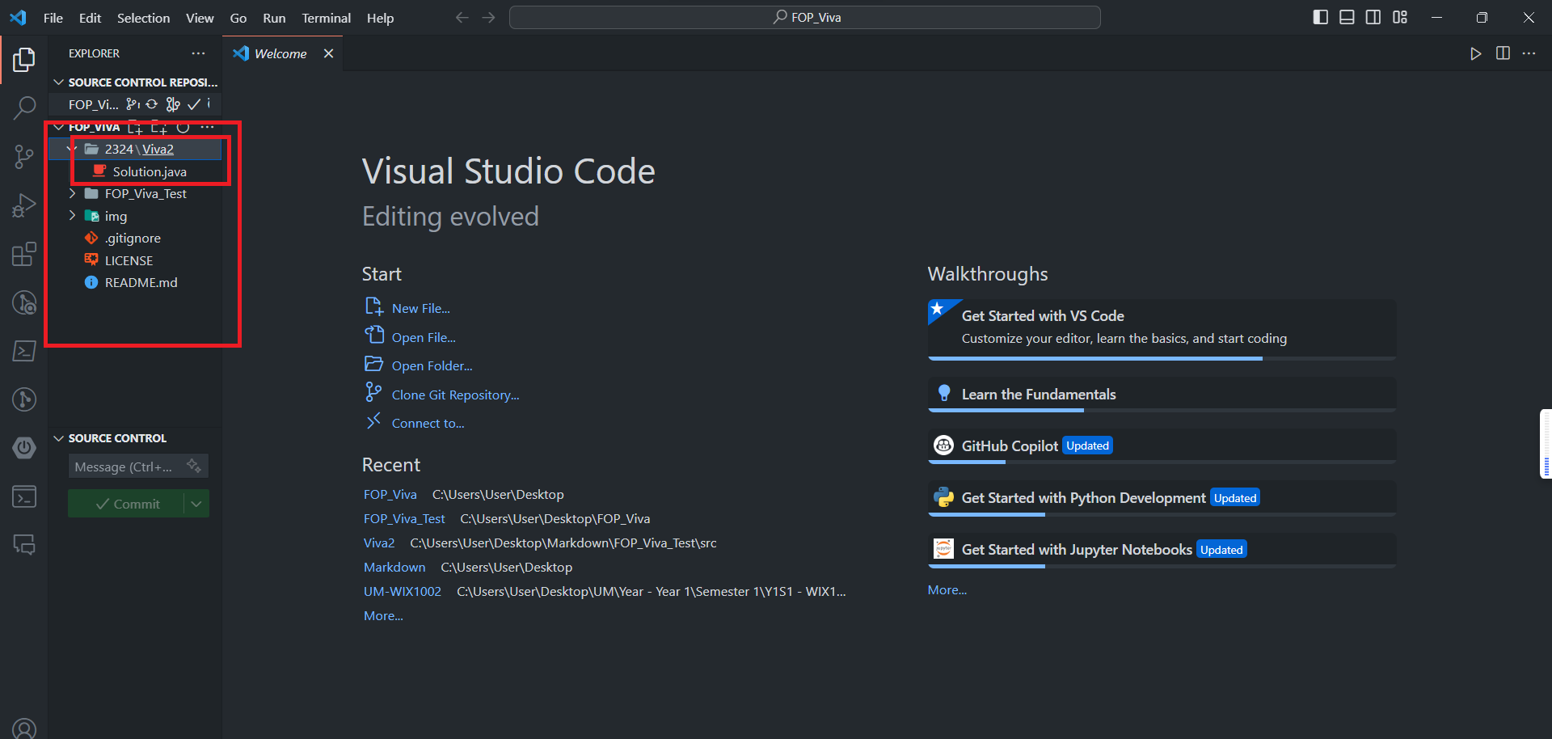Toggle Primary Side Bar layout button

pyautogui.click(x=1320, y=17)
